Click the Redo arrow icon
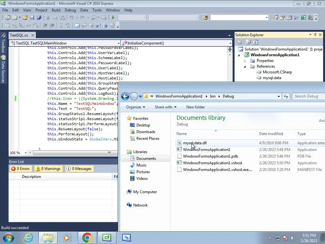 [x=83, y=18]
